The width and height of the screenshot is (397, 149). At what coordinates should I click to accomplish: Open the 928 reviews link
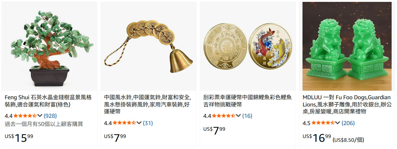[50, 116]
